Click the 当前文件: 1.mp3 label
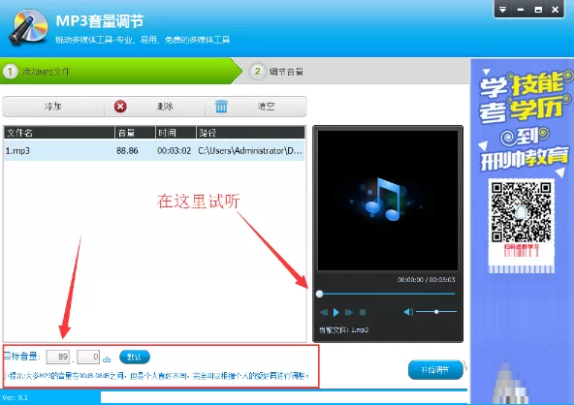 pos(343,330)
